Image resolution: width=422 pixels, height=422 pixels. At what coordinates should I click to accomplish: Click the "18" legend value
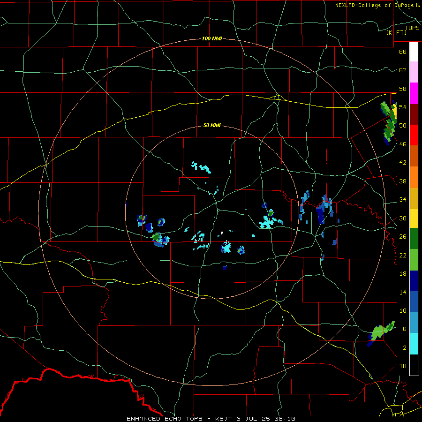click(403, 274)
